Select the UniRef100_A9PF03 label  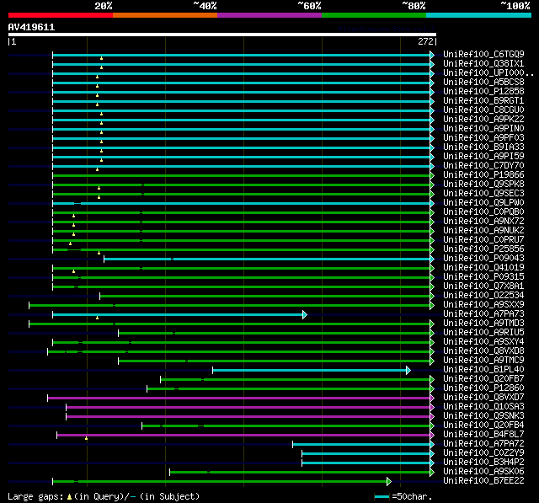(483, 138)
